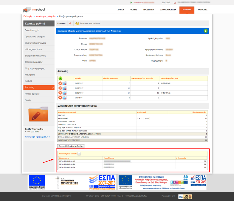This screenshot has width=234, height=201.
Task: Click the delete folder icon for 30/11/2017 row
Action: pos(64,88)
